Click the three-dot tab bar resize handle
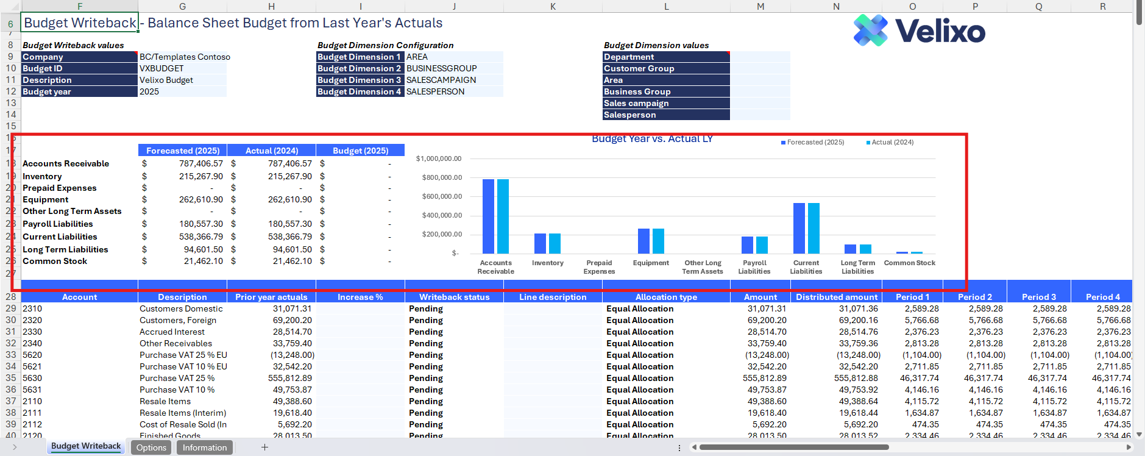Image resolution: width=1145 pixels, height=456 pixels. coord(679,447)
